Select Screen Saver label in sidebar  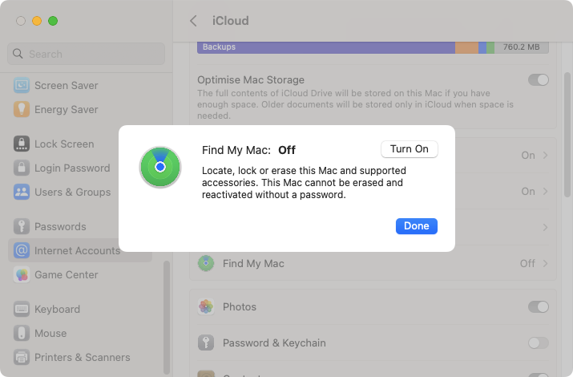point(67,85)
